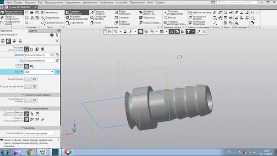Click Копировать объекты tool
277x156 pixels.
197,18
